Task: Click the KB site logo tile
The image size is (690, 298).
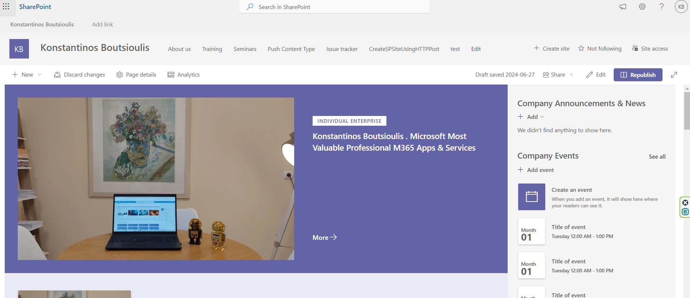Action: coord(19,49)
